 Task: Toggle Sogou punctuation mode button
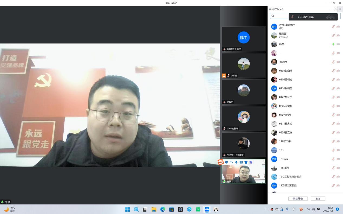231,162
